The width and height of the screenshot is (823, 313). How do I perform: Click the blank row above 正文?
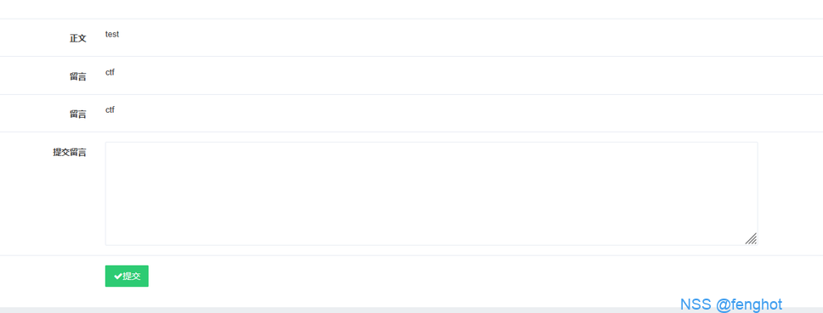pos(411,8)
